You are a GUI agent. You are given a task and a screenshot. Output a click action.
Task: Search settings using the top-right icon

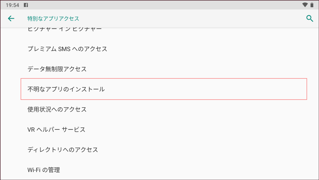309,18
